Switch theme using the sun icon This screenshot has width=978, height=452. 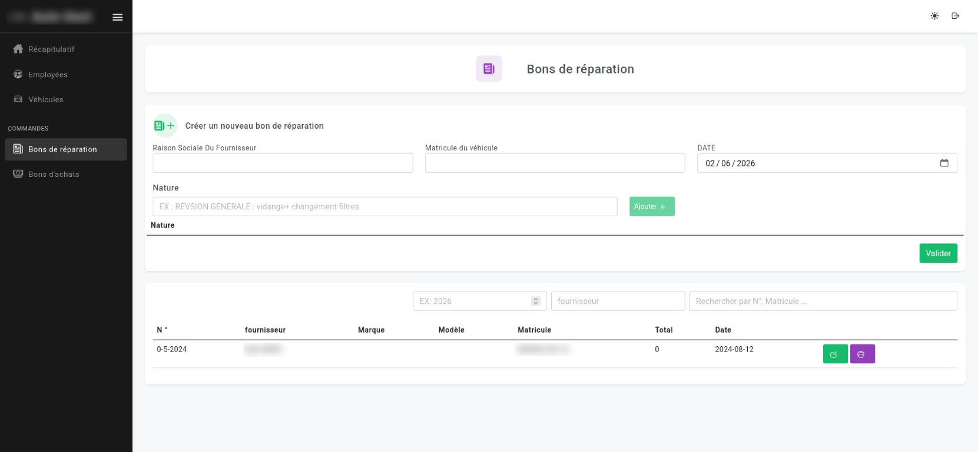934,16
